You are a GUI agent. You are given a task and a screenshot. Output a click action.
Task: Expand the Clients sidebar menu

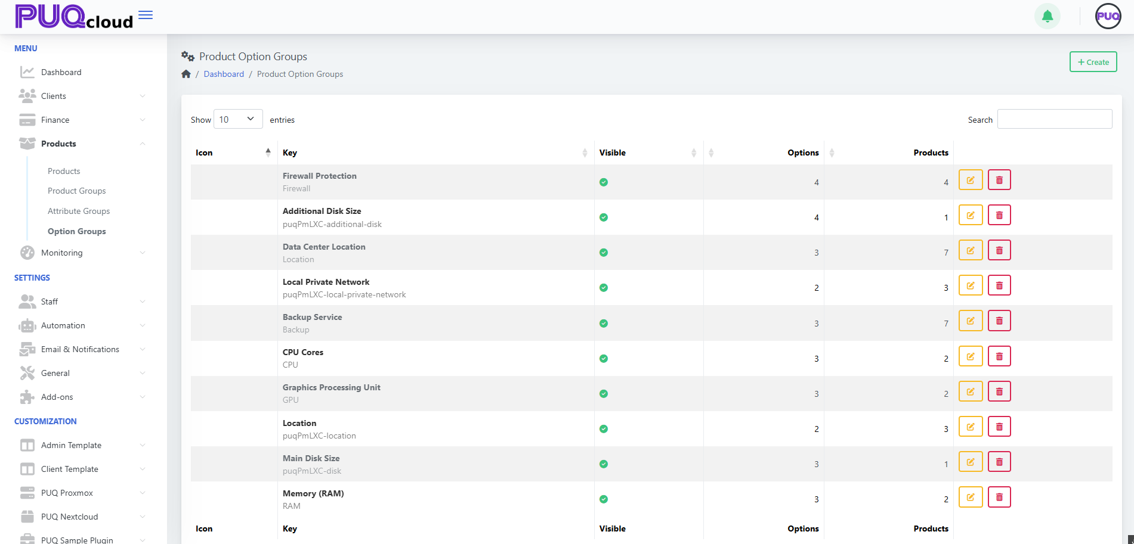coord(82,96)
